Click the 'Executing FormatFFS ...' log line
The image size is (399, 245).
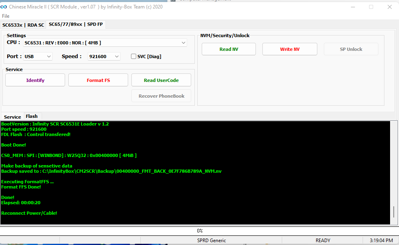pyautogui.click(x=27, y=182)
